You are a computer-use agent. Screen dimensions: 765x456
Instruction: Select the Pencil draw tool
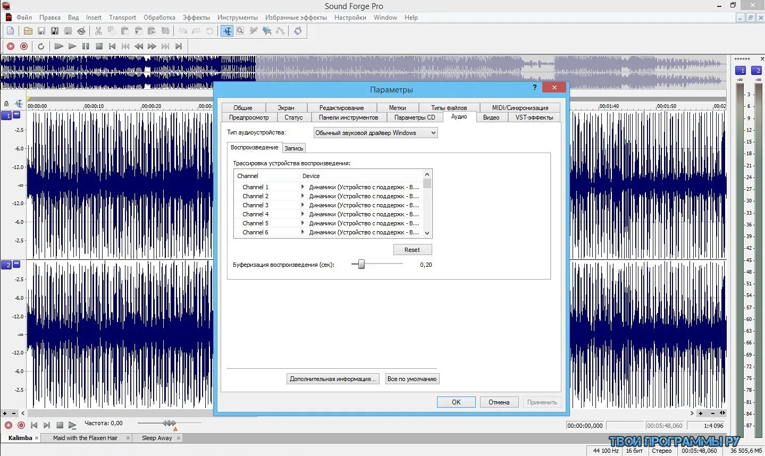tap(254, 31)
